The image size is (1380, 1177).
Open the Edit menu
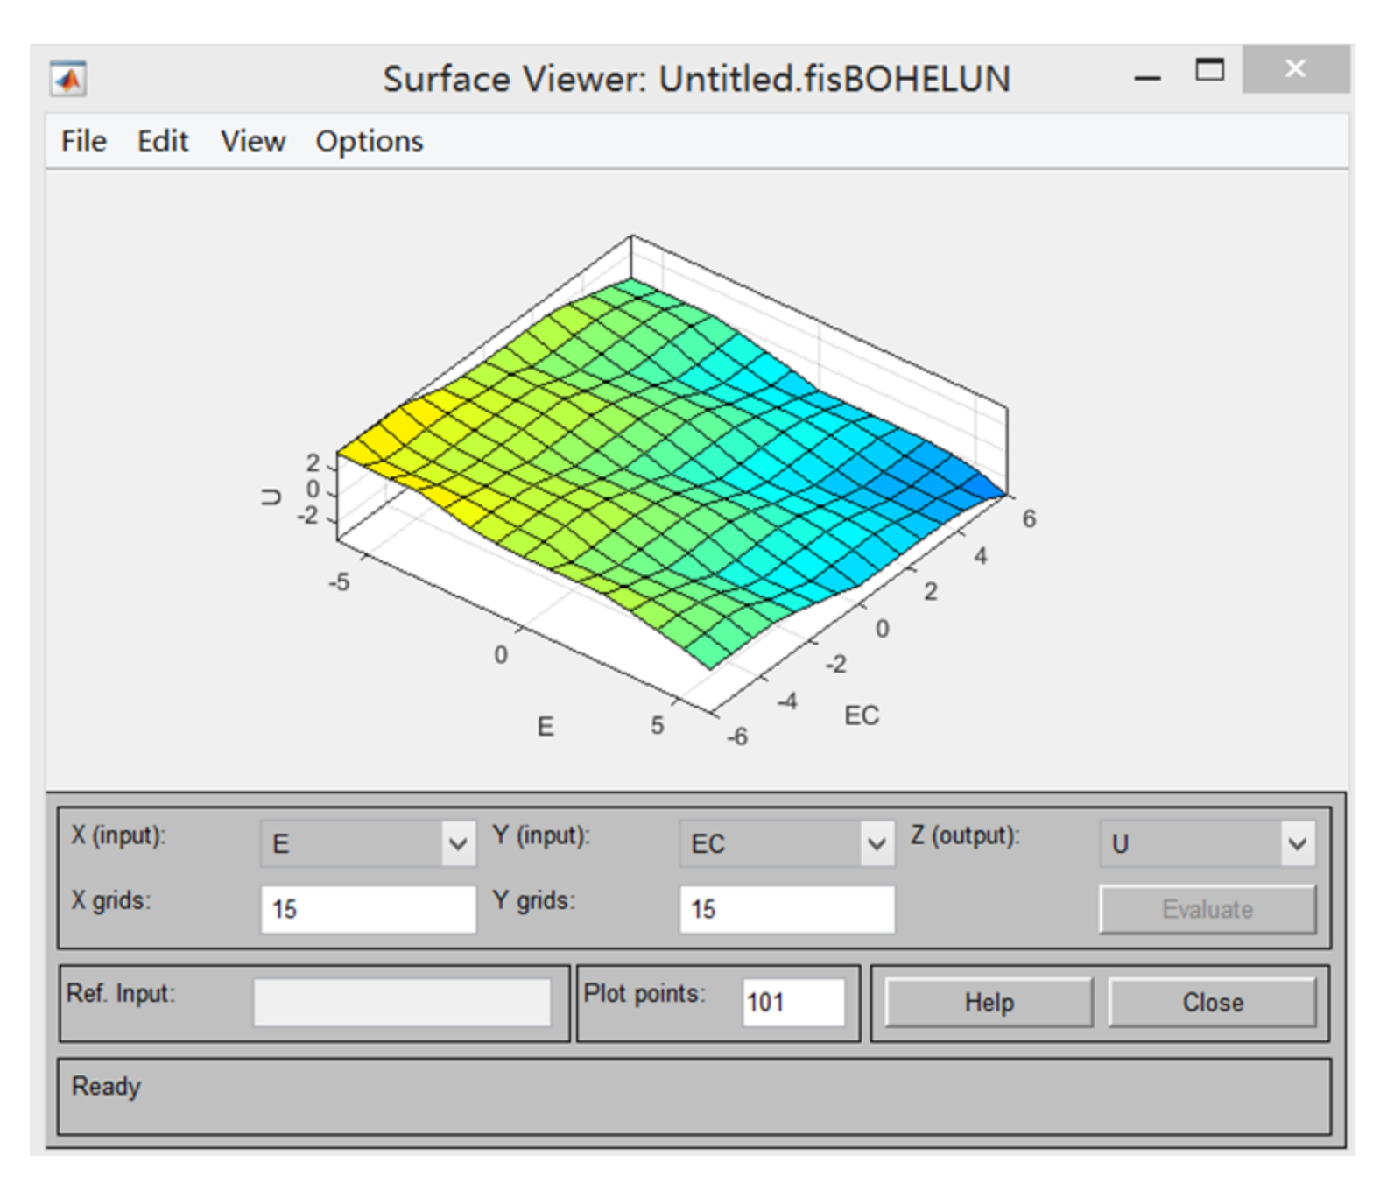(x=162, y=141)
